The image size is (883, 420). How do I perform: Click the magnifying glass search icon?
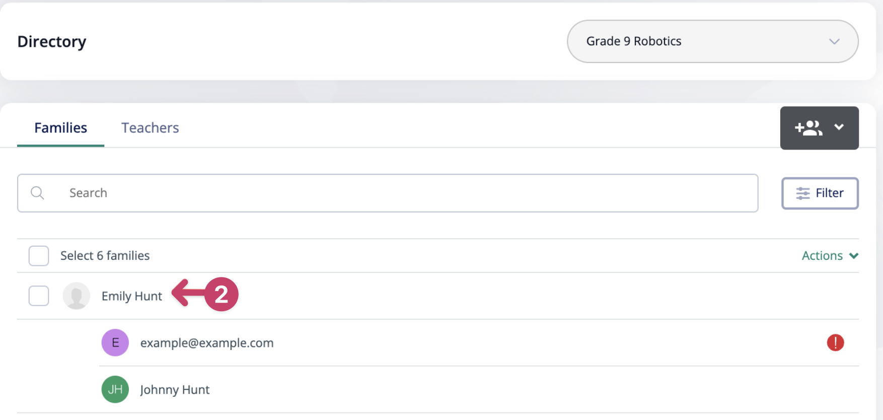coord(37,193)
